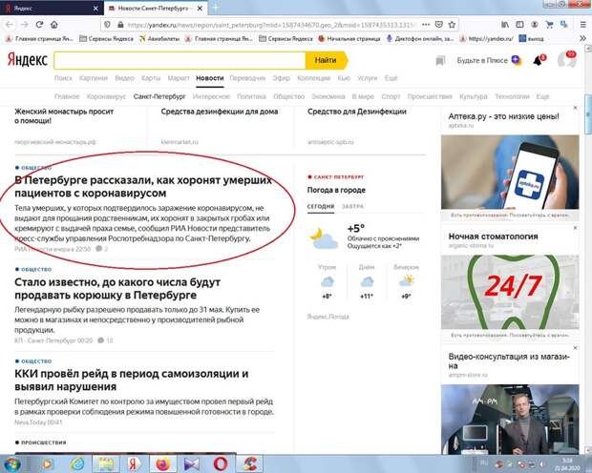Expand bookmarks toolbar overflow chevron
592x473 pixels.
582,38
